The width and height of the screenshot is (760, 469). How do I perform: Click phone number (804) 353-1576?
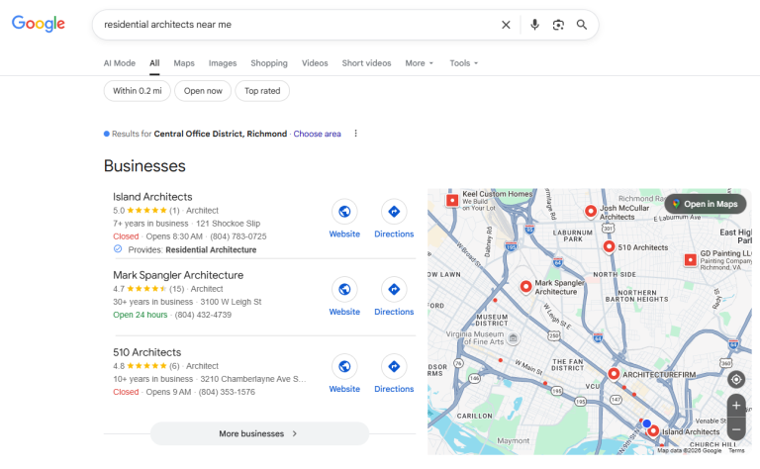click(x=227, y=392)
